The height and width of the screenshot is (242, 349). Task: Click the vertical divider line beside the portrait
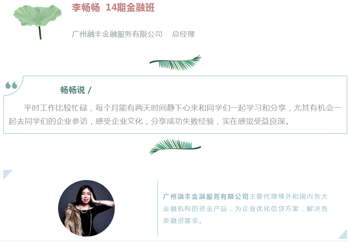(158, 208)
